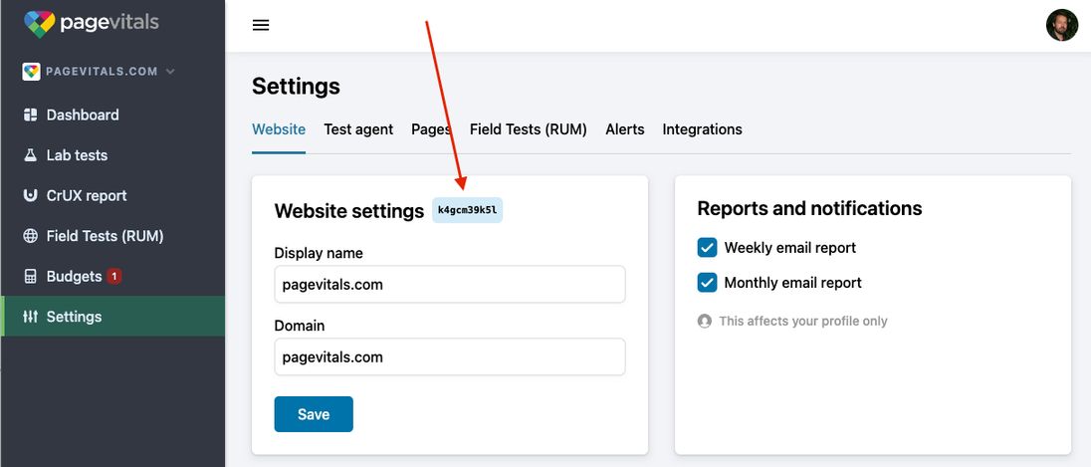This screenshot has width=1091, height=467.
Task: Open CrUX report in the sidebar
Action: click(112, 195)
